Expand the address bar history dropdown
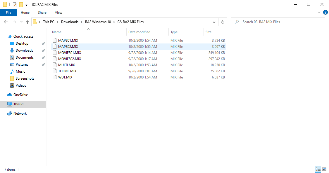The image size is (329, 173). pos(214,22)
